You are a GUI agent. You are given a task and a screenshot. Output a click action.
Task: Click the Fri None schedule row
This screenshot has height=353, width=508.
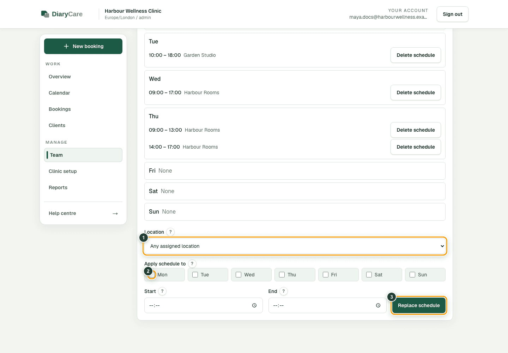pyautogui.click(x=295, y=171)
